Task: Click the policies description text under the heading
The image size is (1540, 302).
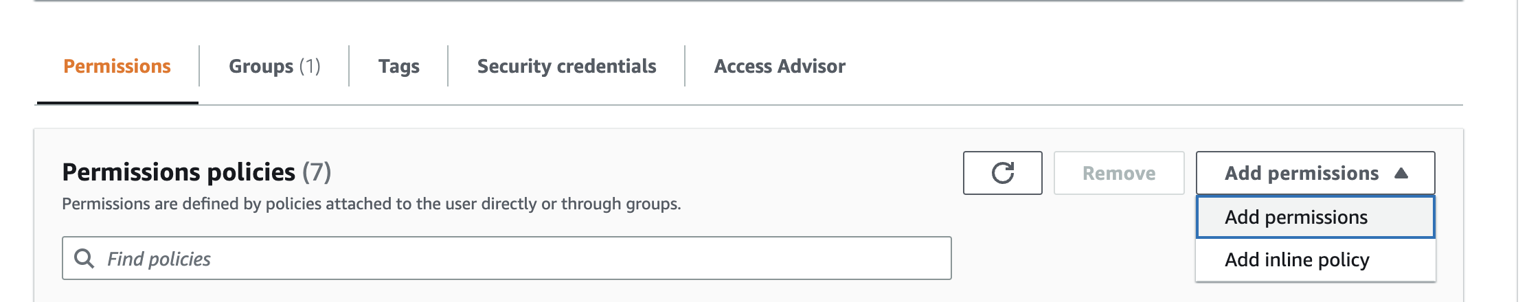Action: (x=371, y=204)
